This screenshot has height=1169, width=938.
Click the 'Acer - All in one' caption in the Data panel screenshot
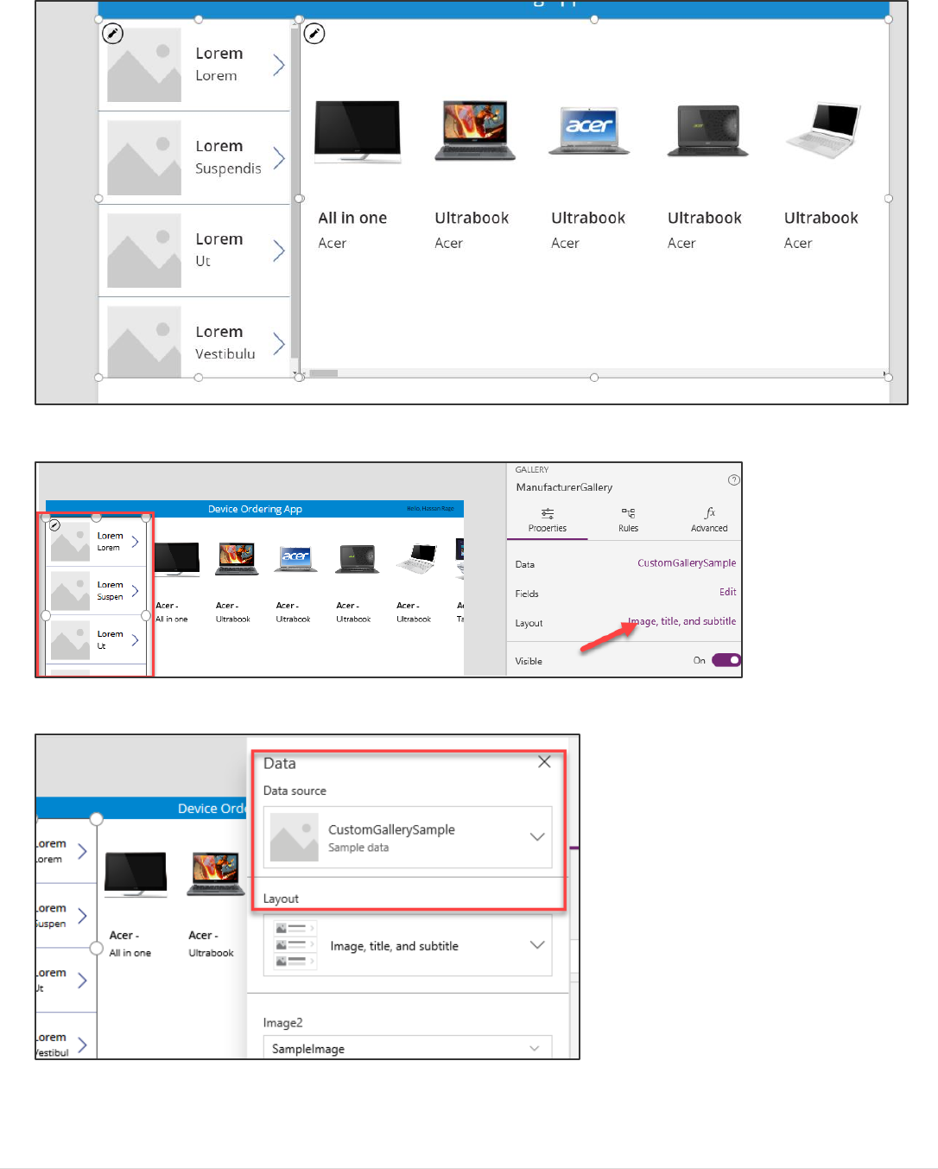(x=130, y=944)
